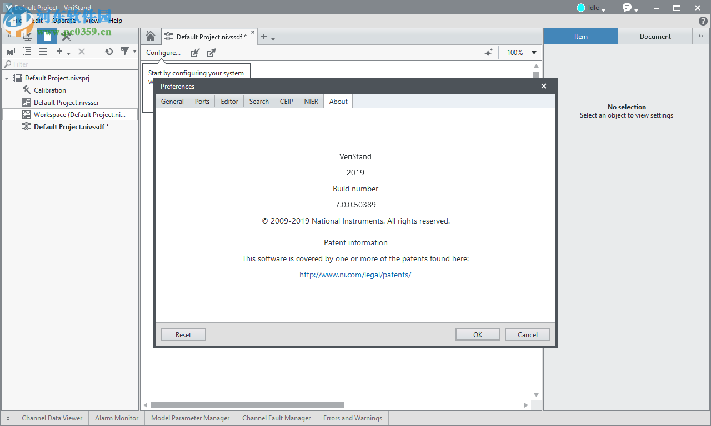Screen dimensions: 711x426
Task: Select the bold Default Project.nivssdf * tree item
Action: 71,127
